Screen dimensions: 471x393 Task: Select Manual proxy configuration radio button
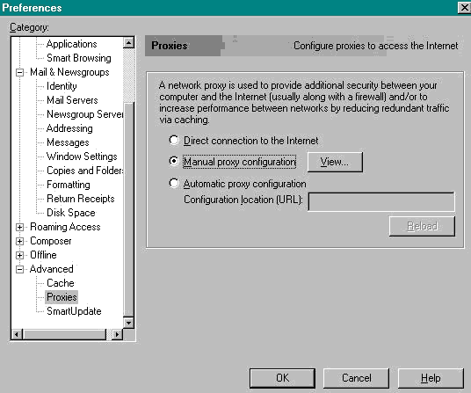coord(174,162)
